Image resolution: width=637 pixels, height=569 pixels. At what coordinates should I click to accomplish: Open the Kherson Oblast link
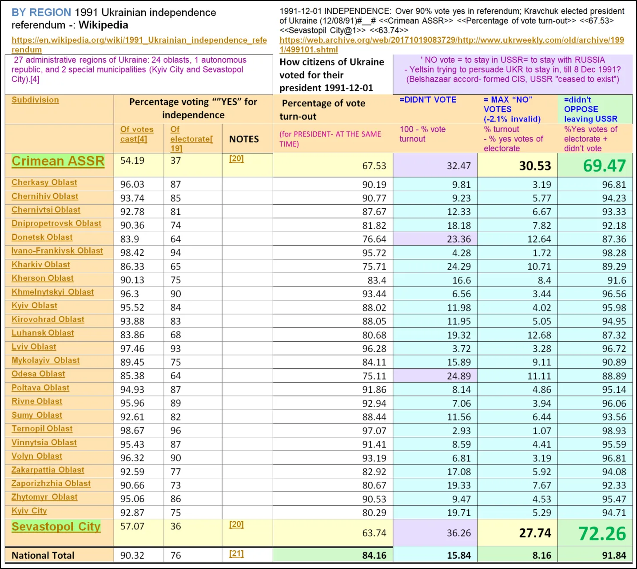(x=43, y=278)
